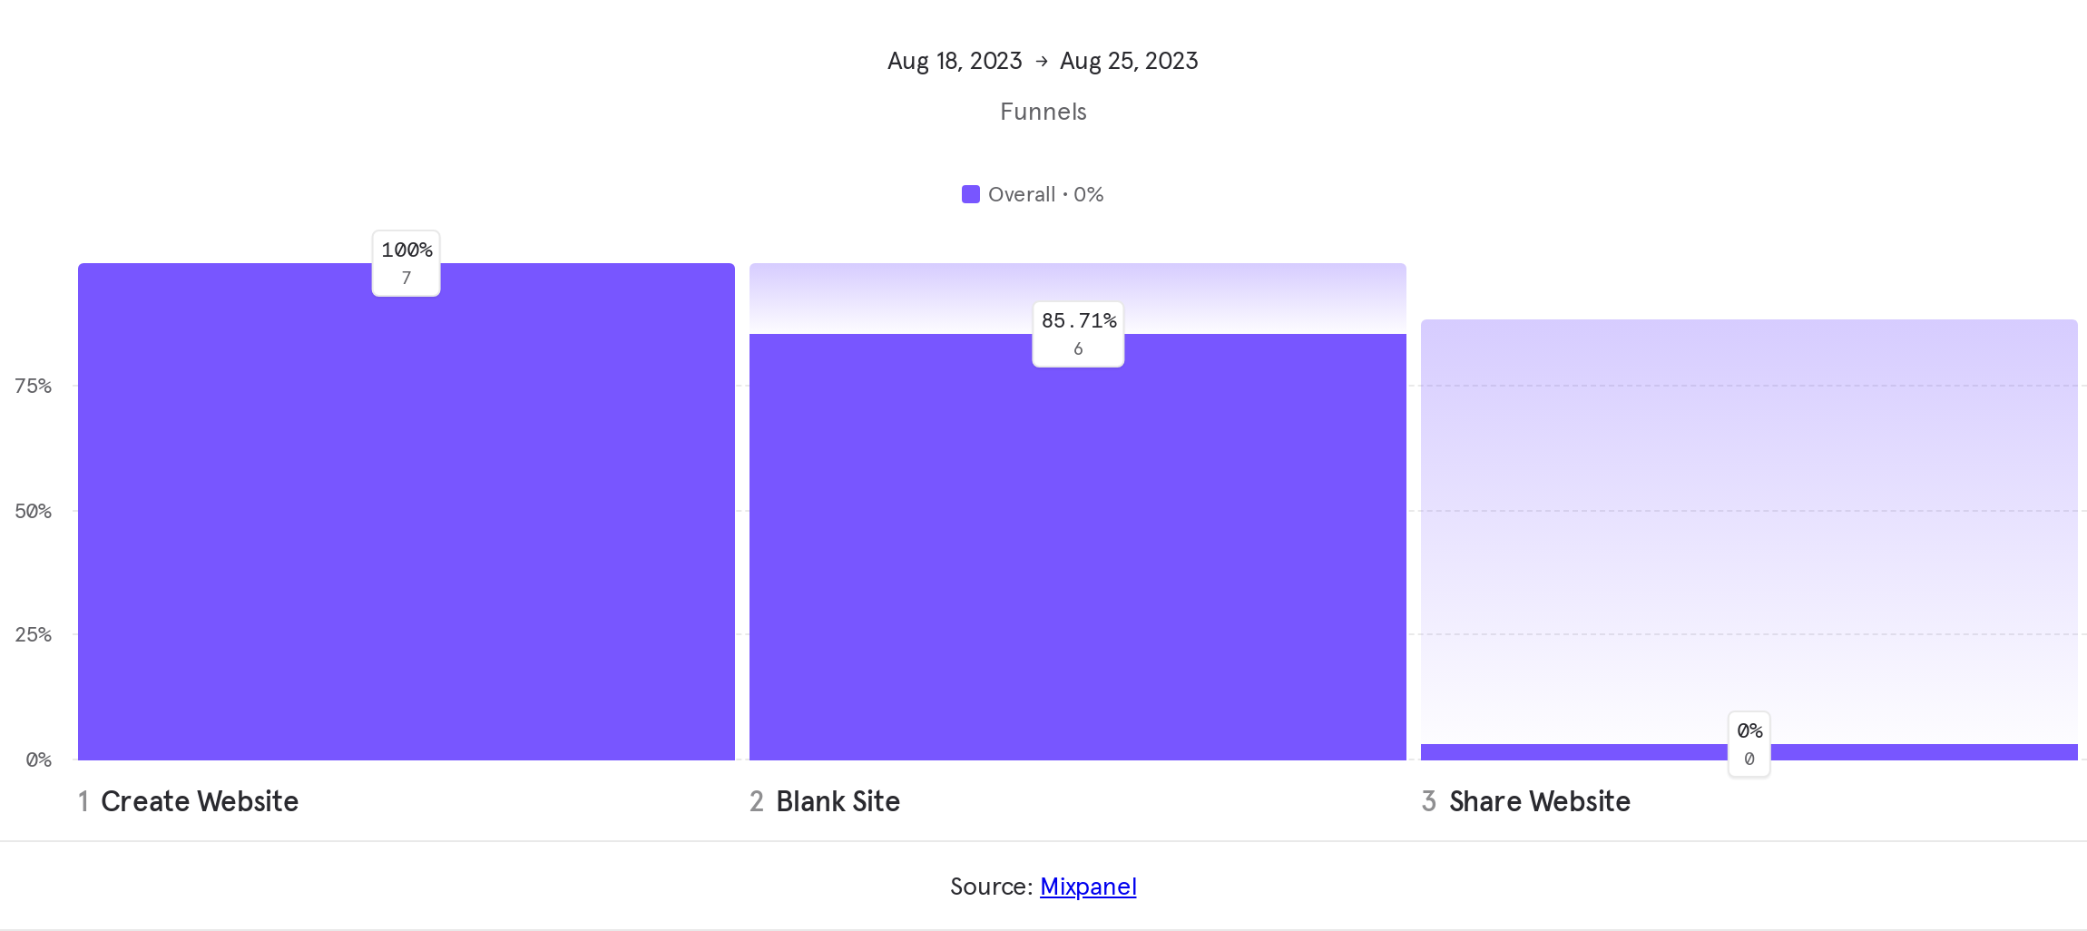This screenshot has width=2087, height=931.
Task: Click the Share Website step label
Action: 1539,801
